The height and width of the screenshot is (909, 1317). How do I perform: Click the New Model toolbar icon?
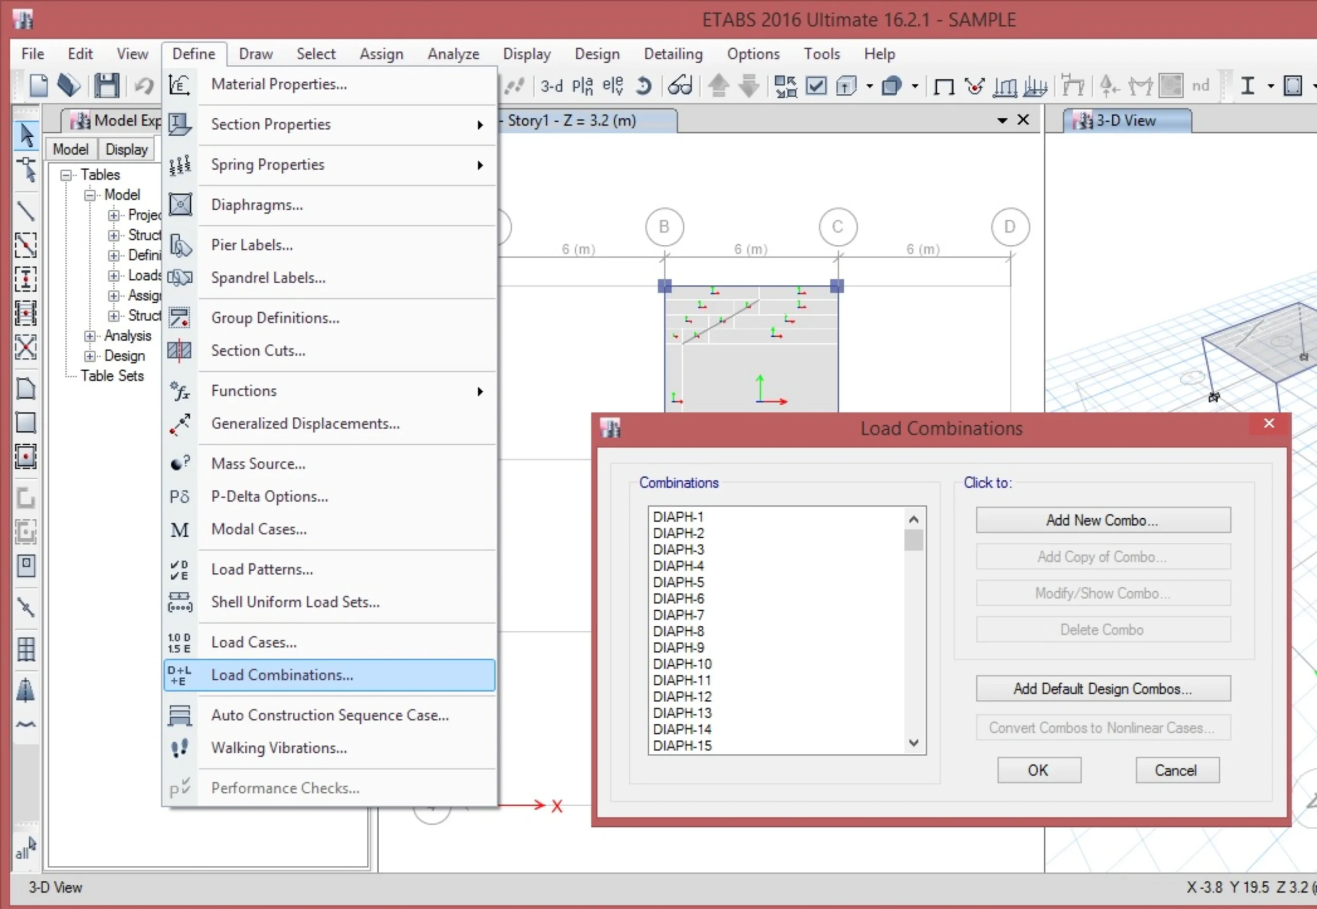[x=38, y=86]
